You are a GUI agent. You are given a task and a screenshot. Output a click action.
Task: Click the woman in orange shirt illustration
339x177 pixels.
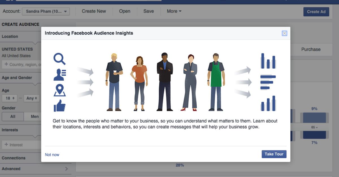139,84
